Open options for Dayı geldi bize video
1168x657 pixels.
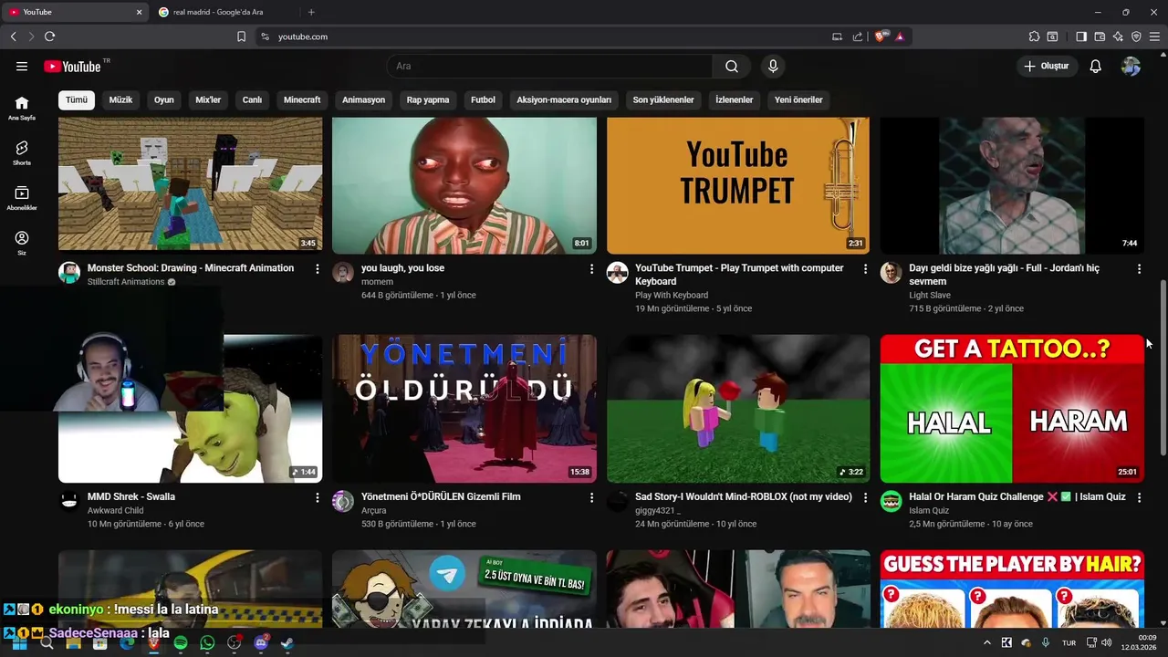point(1139,269)
